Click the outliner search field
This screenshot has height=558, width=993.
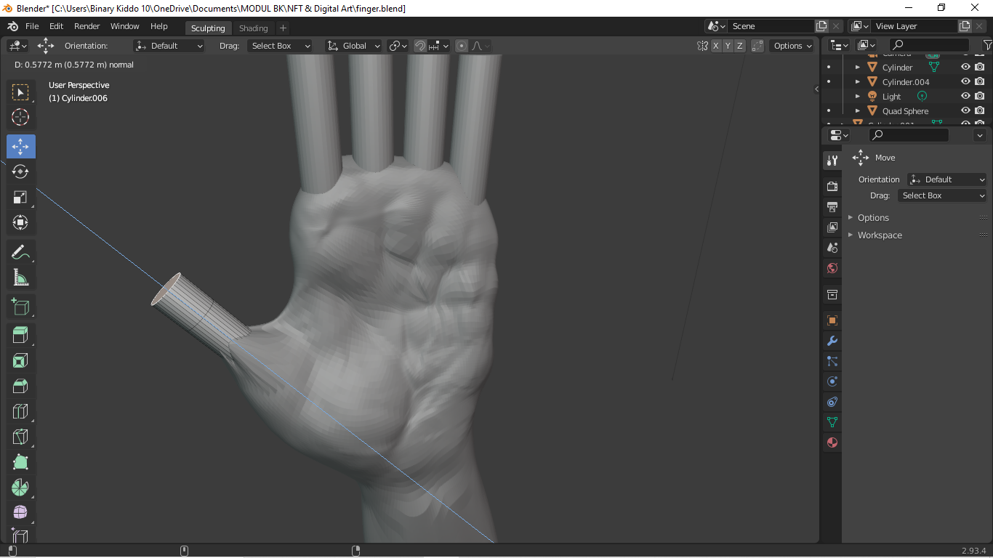(929, 45)
